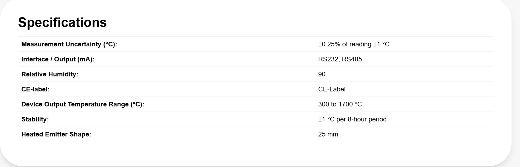Click the 300 lower temperature bound
Screen dimensions: 520x167
point(324,104)
